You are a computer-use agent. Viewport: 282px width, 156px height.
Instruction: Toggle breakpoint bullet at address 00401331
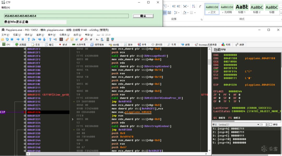25,119
